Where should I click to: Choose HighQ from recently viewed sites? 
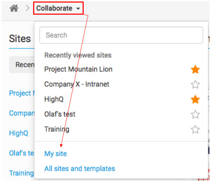[x=54, y=99]
